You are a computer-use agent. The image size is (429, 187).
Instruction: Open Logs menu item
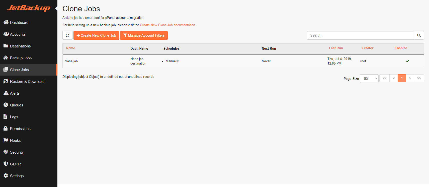pyautogui.click(x=29, y=117)
